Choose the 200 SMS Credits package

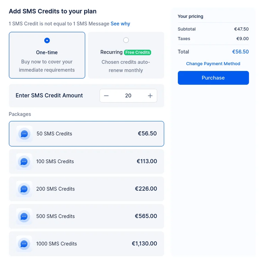click(87, 189)
